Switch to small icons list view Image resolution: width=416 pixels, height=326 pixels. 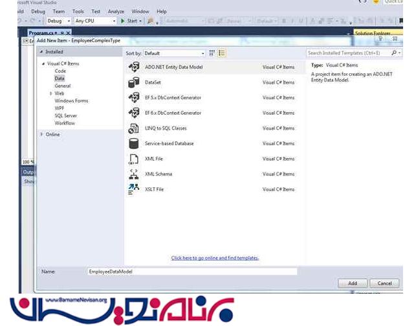222,53
